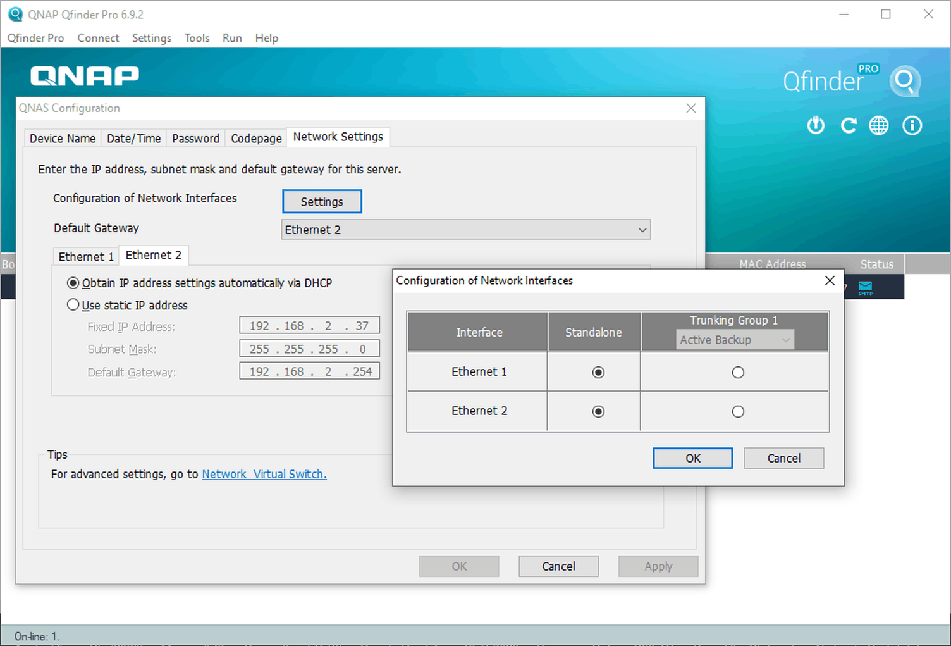Click the info icon in Qfinder header
This screenshot has width=951, height=646.
pos(912,125)
